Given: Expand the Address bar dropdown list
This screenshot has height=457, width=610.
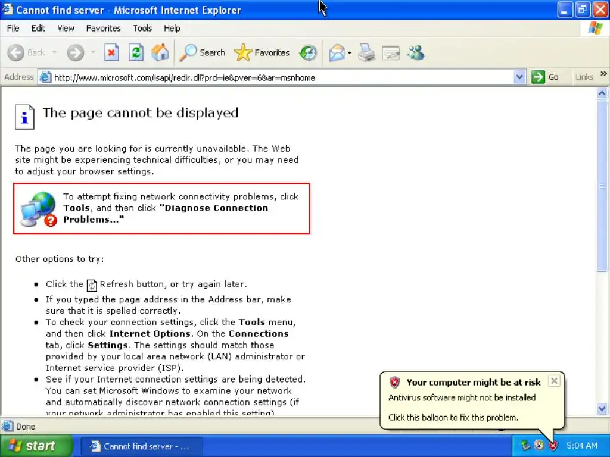Looking at the screenshot, I should click(x=519, y=77).
